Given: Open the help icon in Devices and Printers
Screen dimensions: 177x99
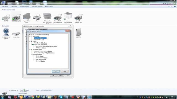Looking at the screenshot, I should coord(175,7).
